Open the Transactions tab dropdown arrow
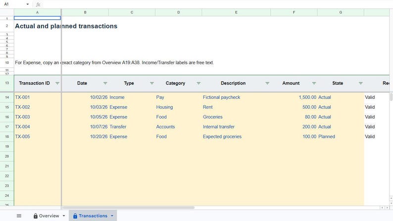 [x=112, y=216]
